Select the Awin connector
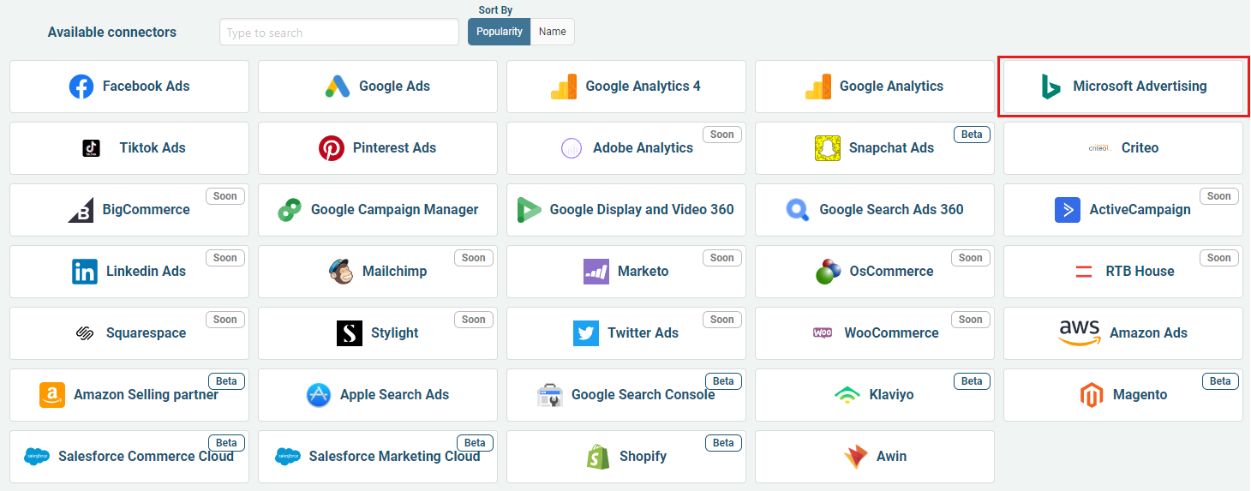 click(x=874, y=457)
